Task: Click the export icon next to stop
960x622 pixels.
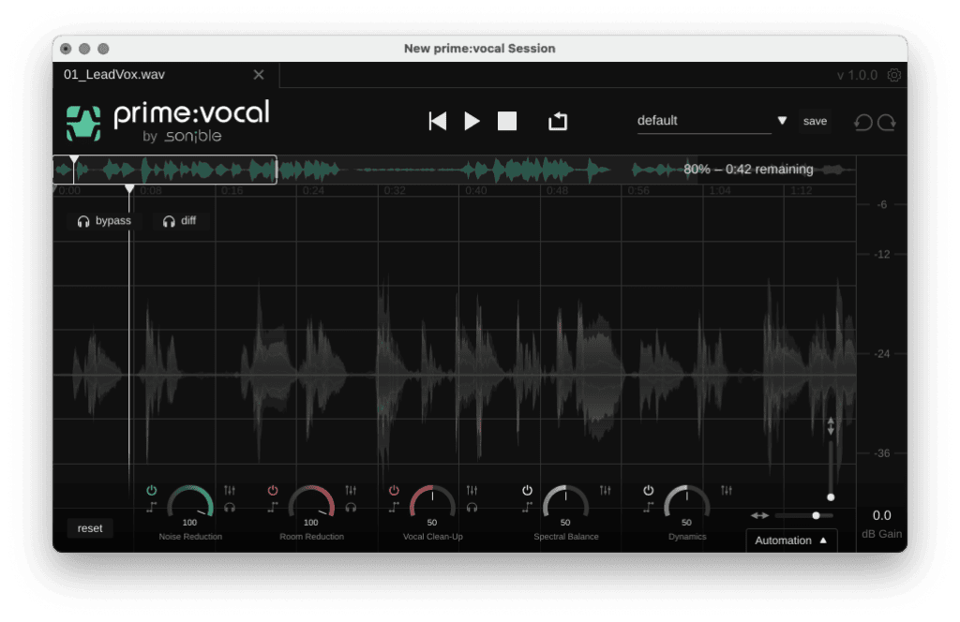Action: tap(558, 121)
